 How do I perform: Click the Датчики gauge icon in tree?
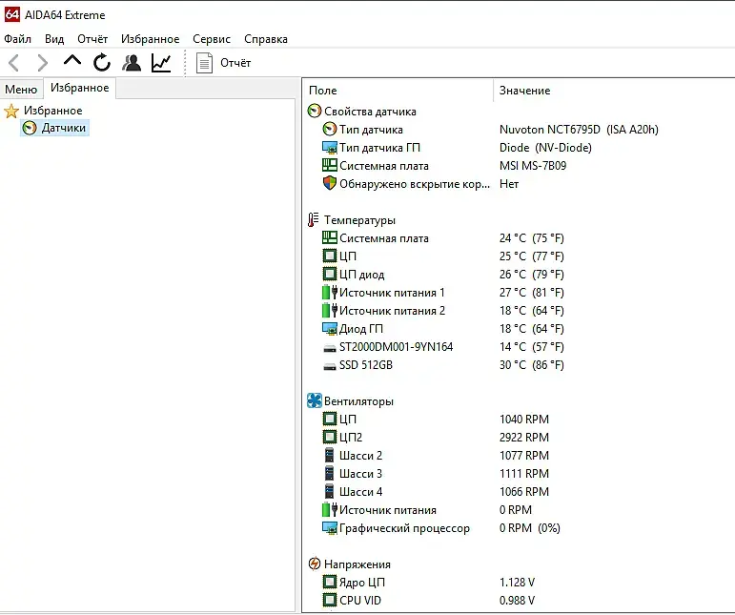tap(30, 128)
